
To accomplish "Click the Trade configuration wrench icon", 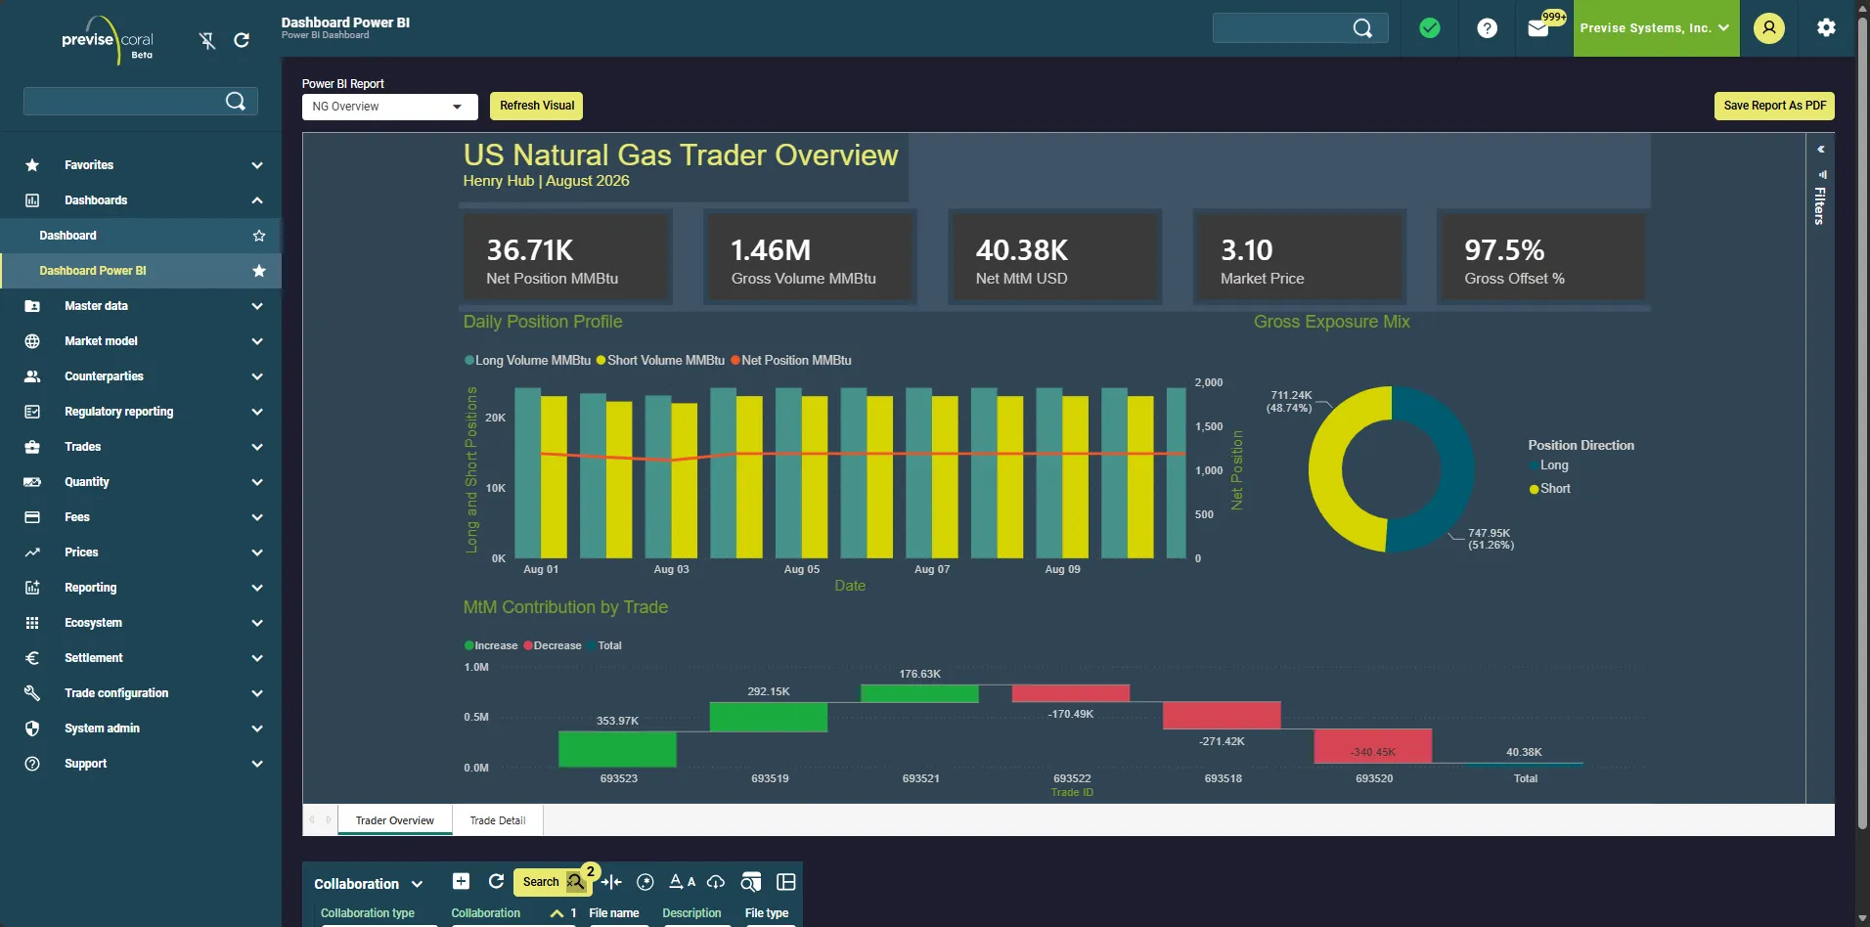I will click(x=32, y=693).
